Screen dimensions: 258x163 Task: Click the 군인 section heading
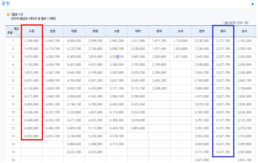coord(6,3)
